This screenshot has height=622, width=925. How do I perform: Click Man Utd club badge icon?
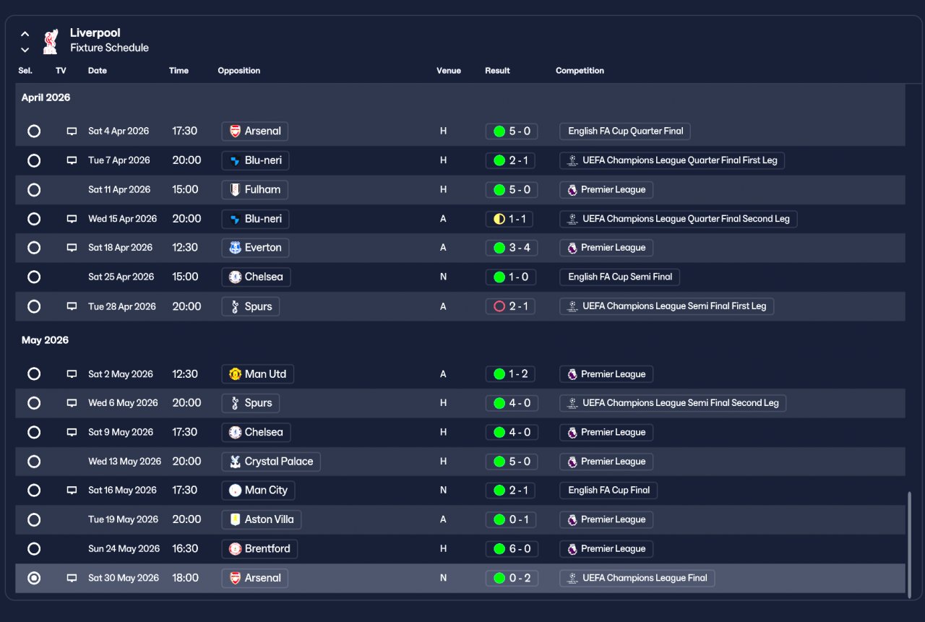[x=235, y=374]
